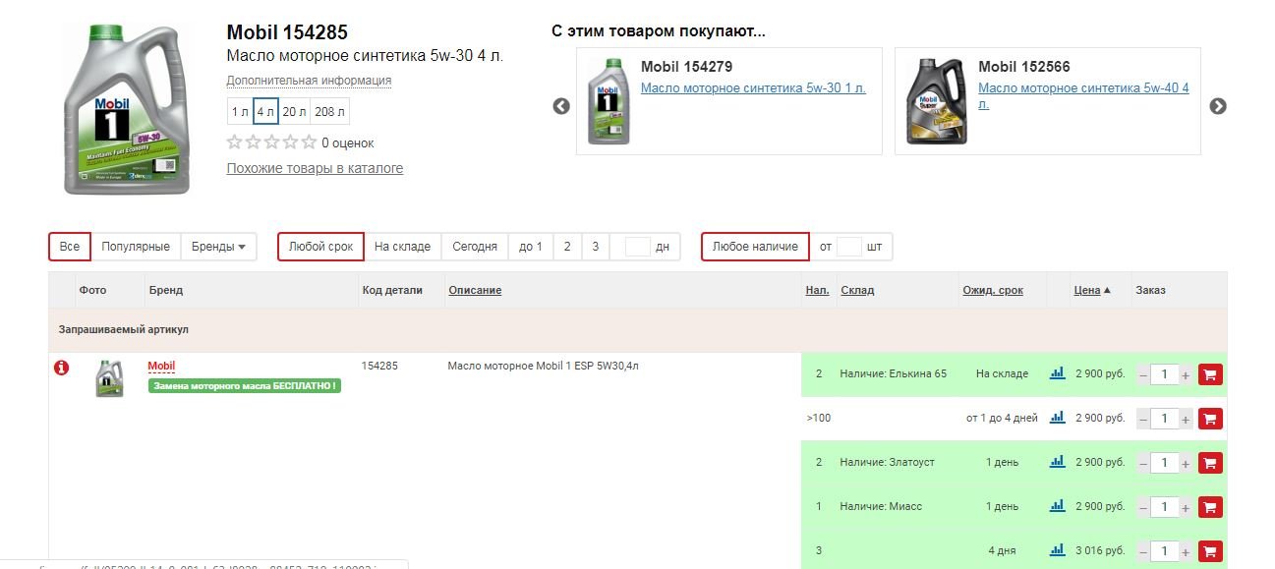Increase quantity for 3 016 руб. row

(x=1186, y=551)
